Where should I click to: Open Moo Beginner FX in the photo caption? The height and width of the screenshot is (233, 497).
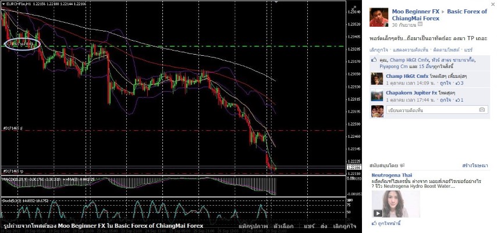pyautogui.click(x=83, y=225)
